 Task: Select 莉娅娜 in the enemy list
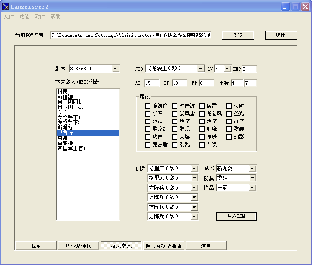click(88, 97)
